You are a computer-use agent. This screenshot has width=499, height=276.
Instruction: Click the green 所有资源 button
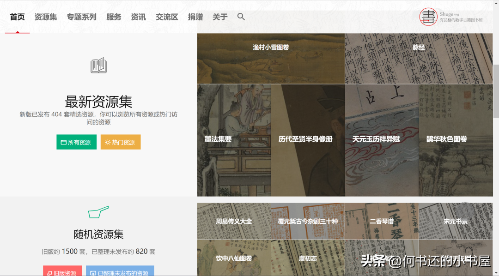point(76,142)
